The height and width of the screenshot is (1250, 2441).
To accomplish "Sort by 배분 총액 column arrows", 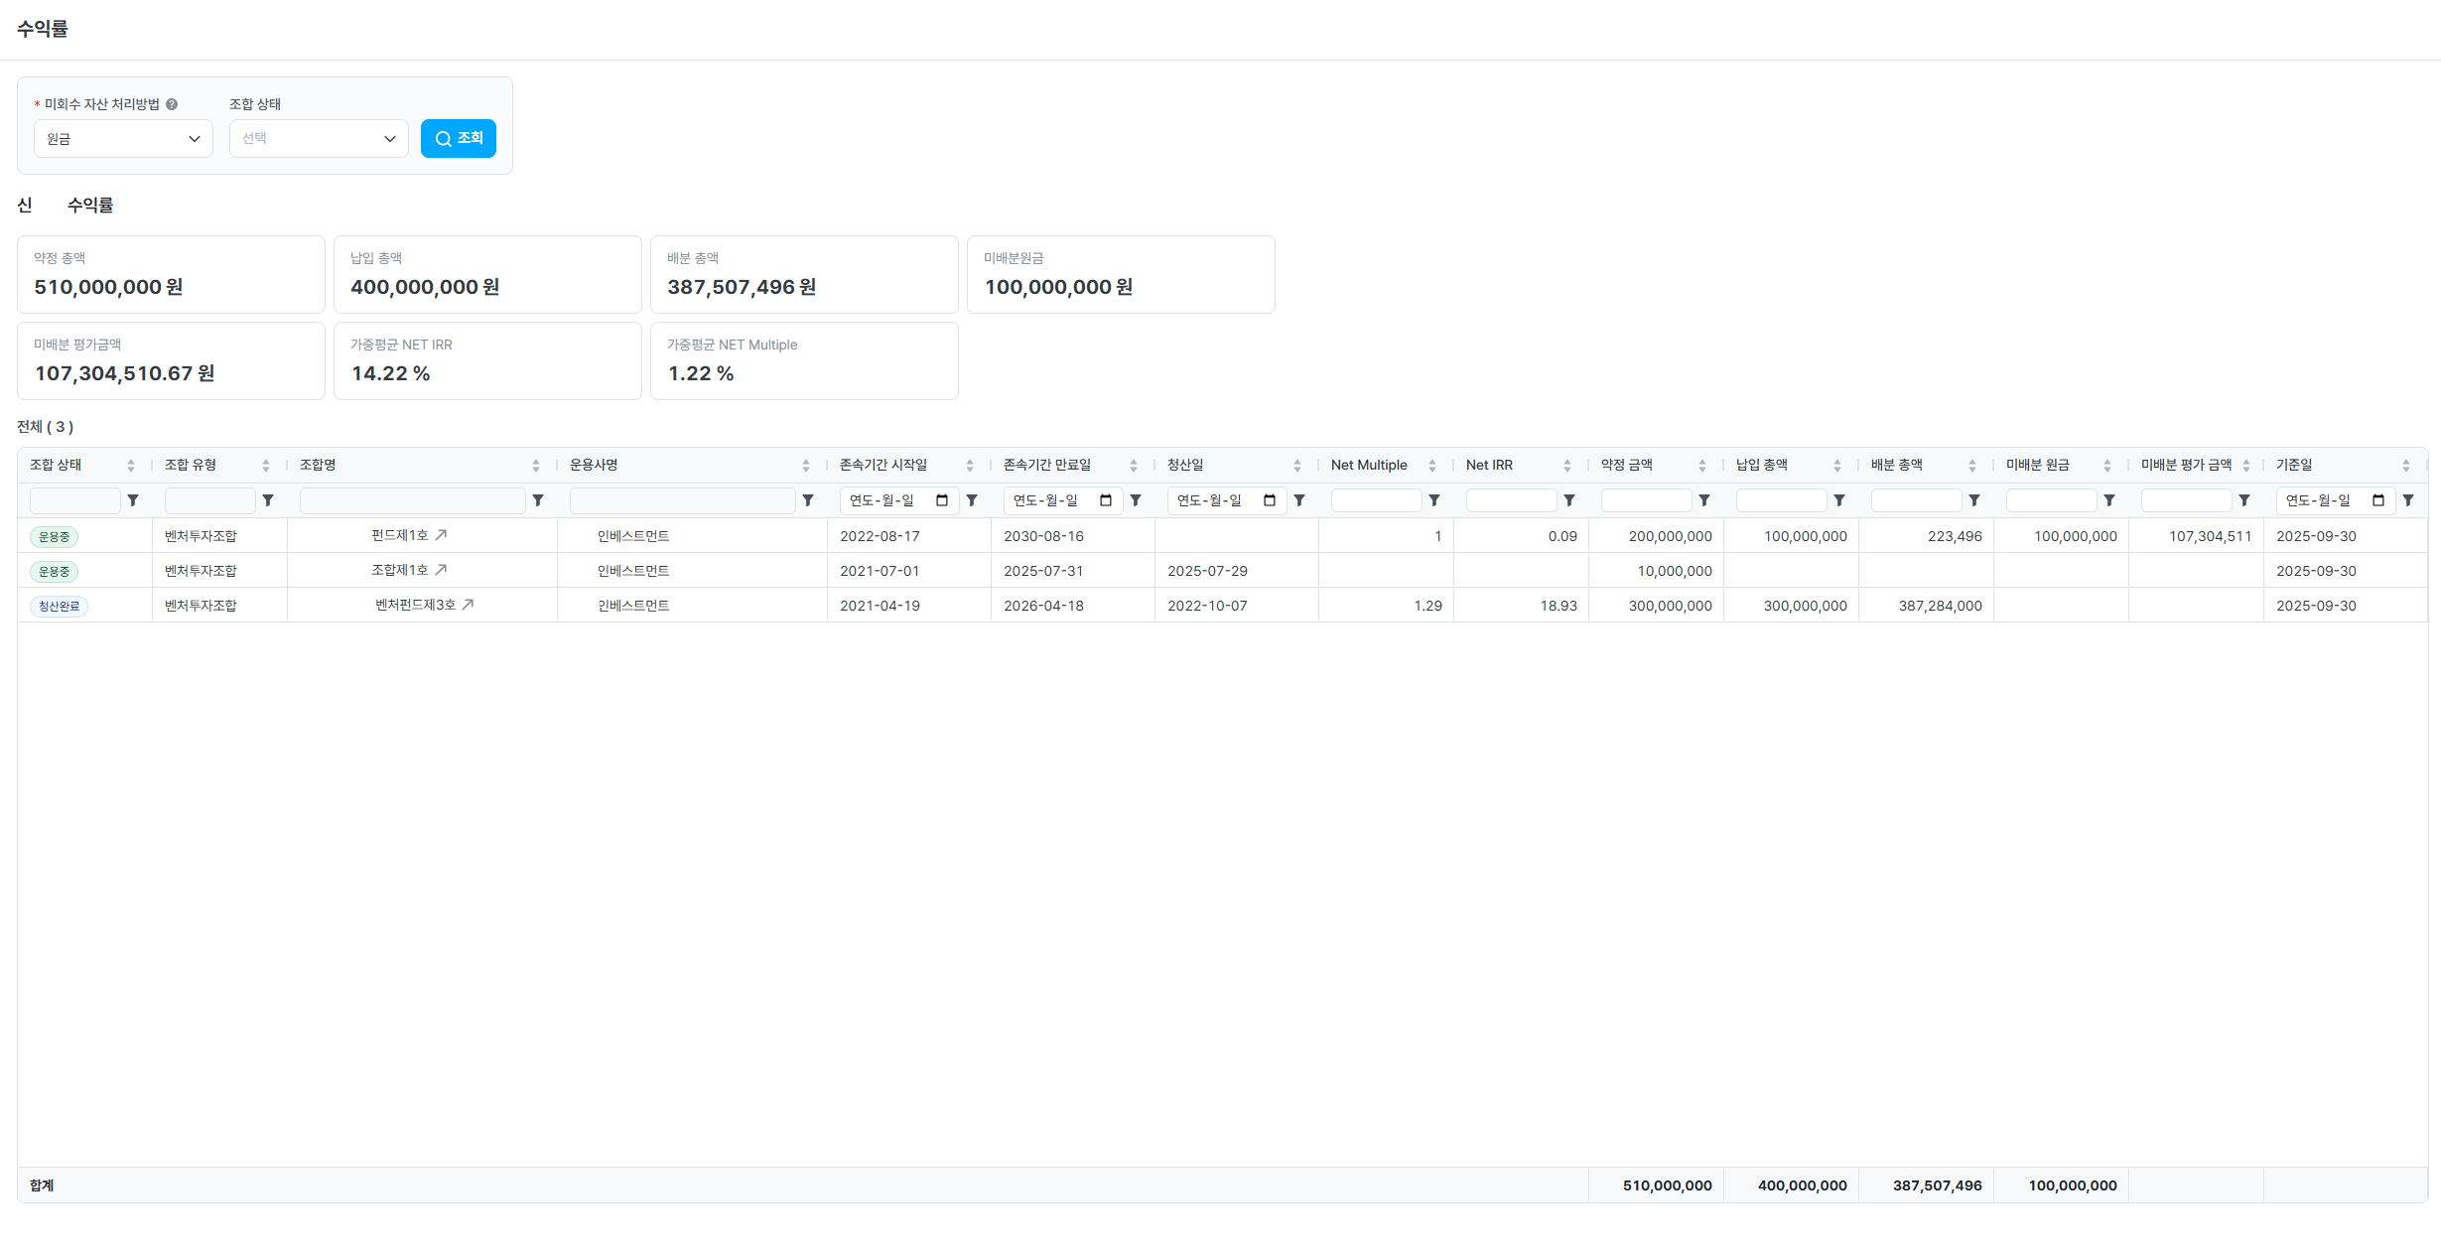I will pos(1972,466).
